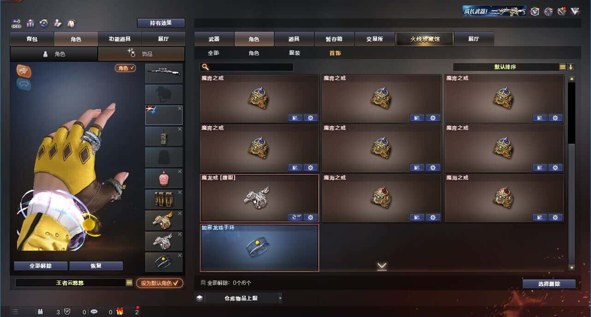Select the 首饰 sub-category tab
The image size is (591, 317).
coord(335,53)
